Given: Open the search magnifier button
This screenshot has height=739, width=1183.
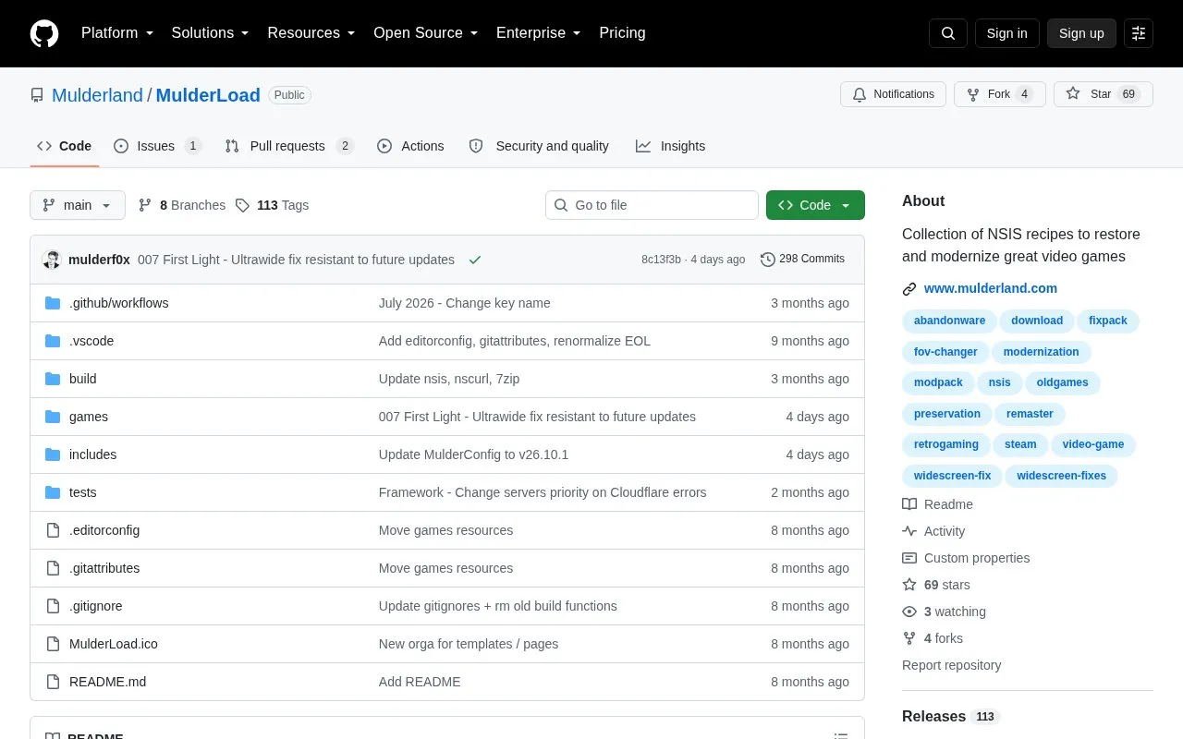Looking at the screenshot, I should [948, 33].
